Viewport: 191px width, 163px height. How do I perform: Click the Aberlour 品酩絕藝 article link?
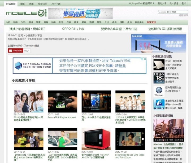(x=168, y=146)
